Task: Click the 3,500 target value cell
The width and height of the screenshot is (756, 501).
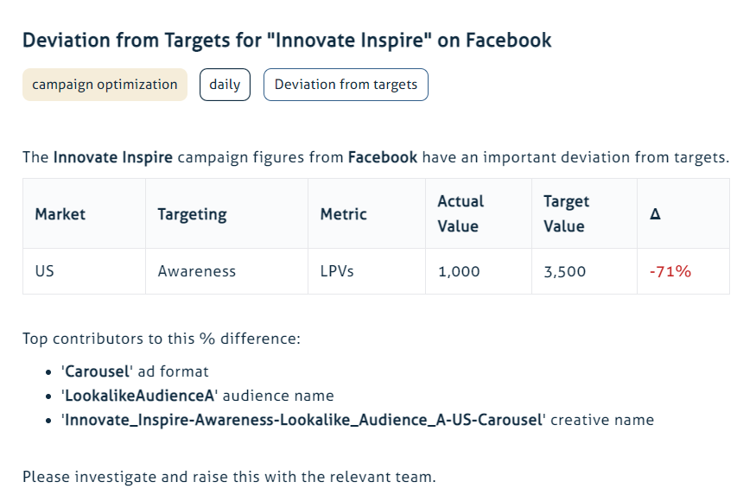Action: point(564,271)
